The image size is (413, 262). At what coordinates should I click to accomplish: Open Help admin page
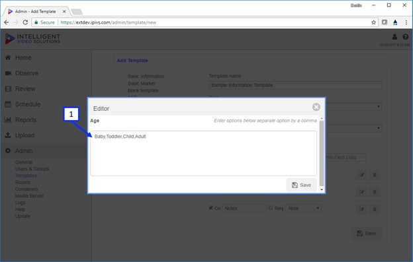[20, 209]
